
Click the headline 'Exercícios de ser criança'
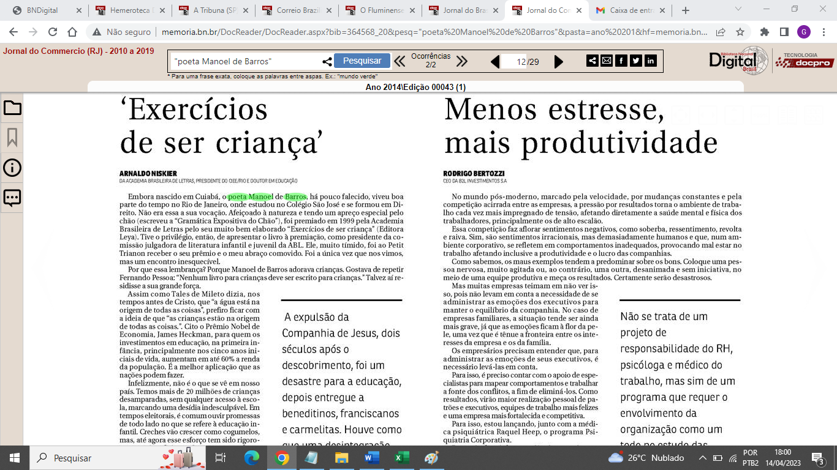[x=221, y=126]
